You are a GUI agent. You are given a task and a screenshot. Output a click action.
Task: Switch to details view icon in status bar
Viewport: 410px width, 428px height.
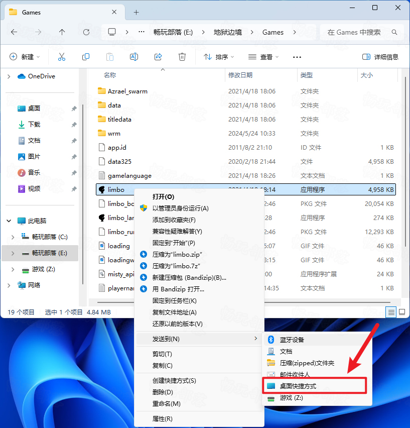pyautogui.click(x=391, y=312)
